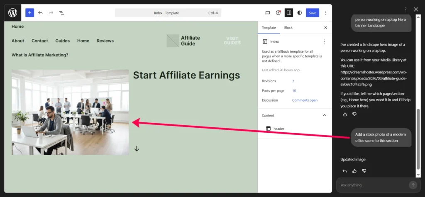Click thumbs down under first AI response

click(x=354, y=114)
